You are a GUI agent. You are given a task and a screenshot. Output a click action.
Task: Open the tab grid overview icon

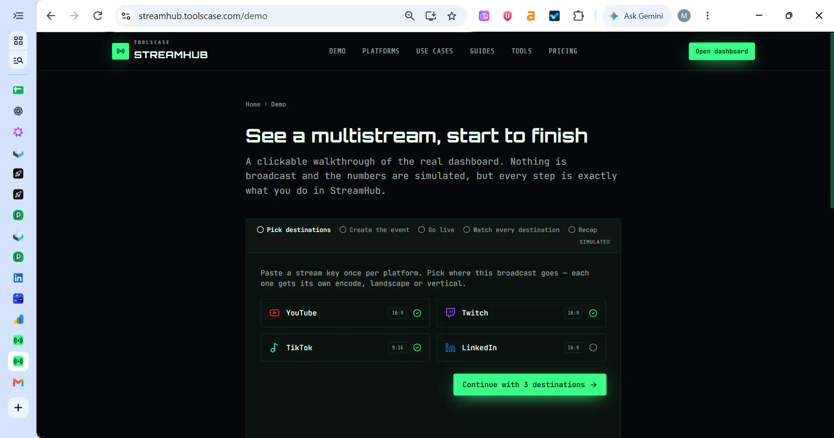tap(18, 41)
